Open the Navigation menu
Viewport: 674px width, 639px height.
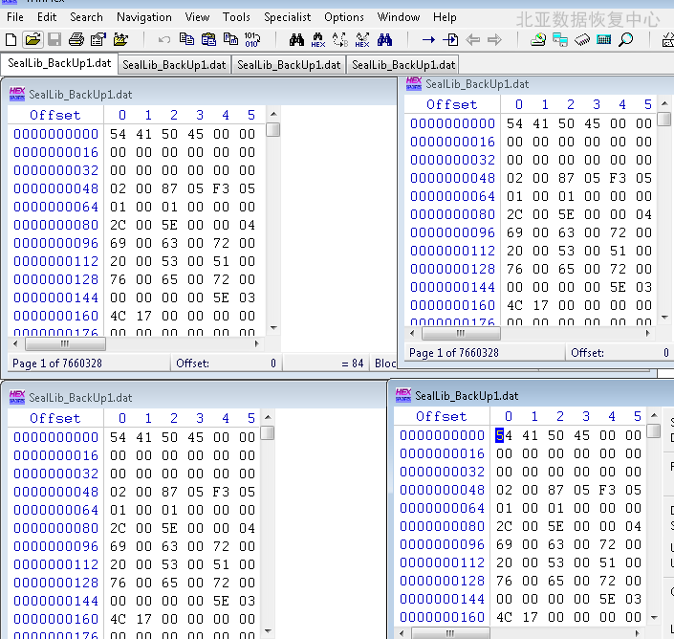[x=144, y=17]
